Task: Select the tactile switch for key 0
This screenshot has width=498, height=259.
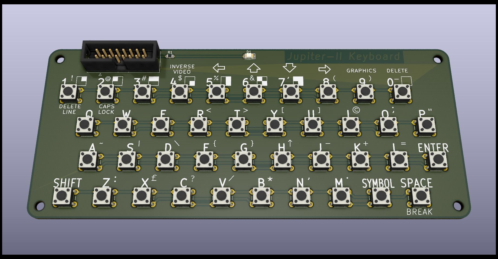Action: click(x=402, y=93)
